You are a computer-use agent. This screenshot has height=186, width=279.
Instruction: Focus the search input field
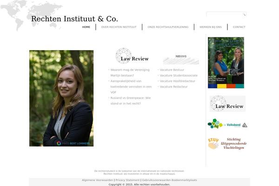click(225, 14)
